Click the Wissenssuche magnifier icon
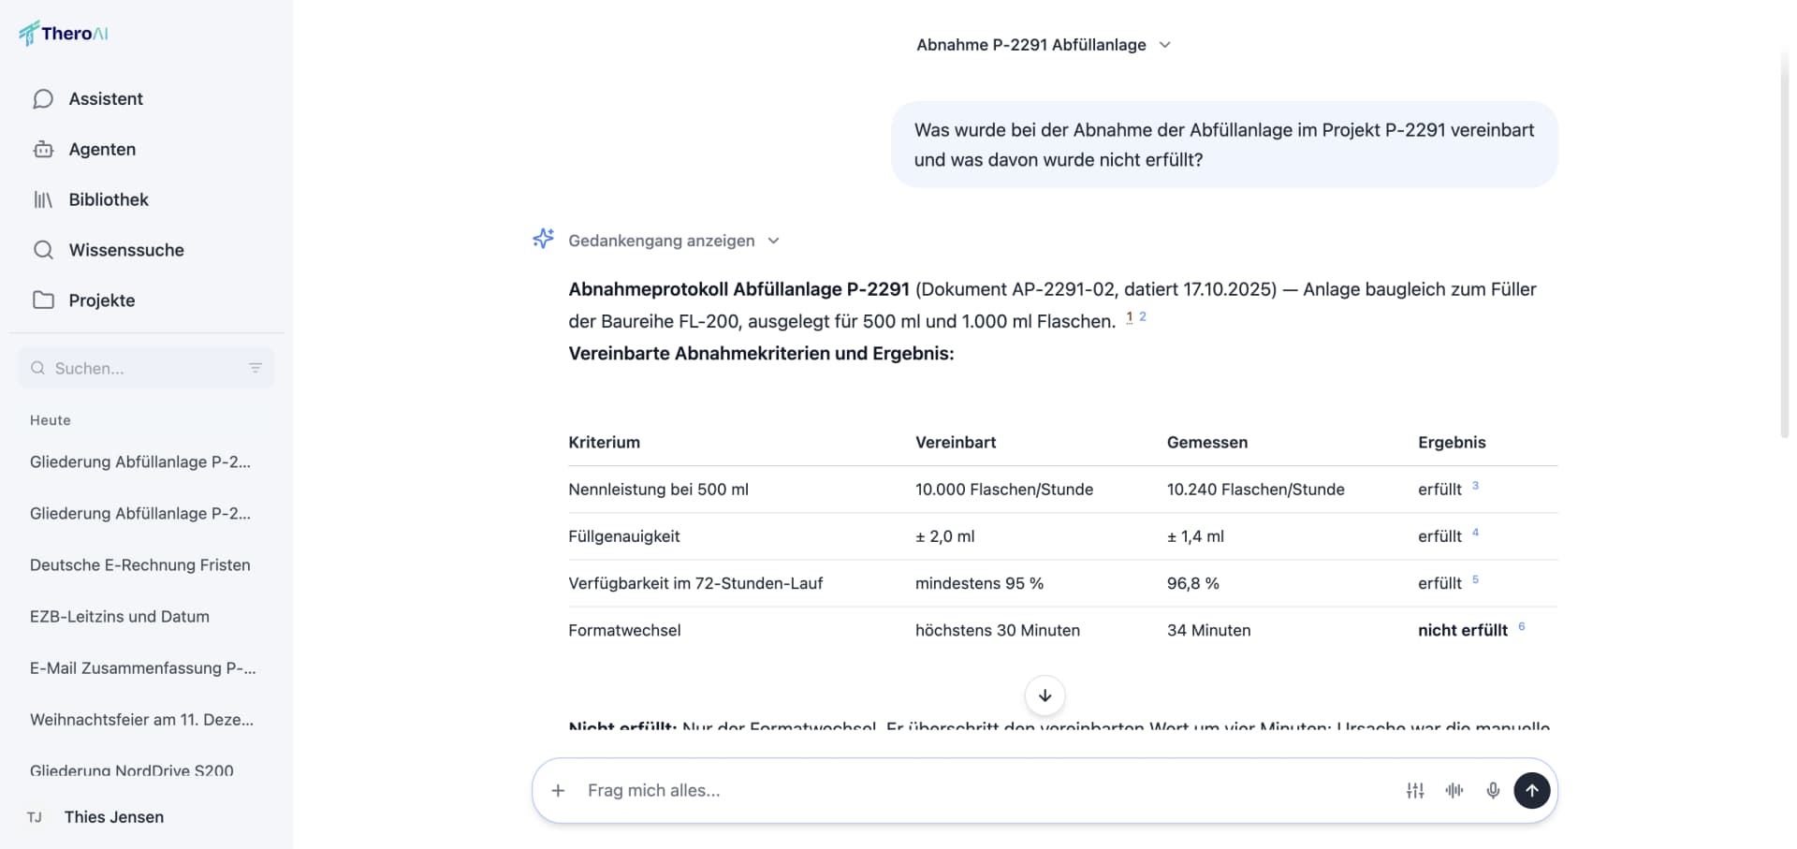The width and height of the screenshot is (1797, 849). [x=43, y=250]
